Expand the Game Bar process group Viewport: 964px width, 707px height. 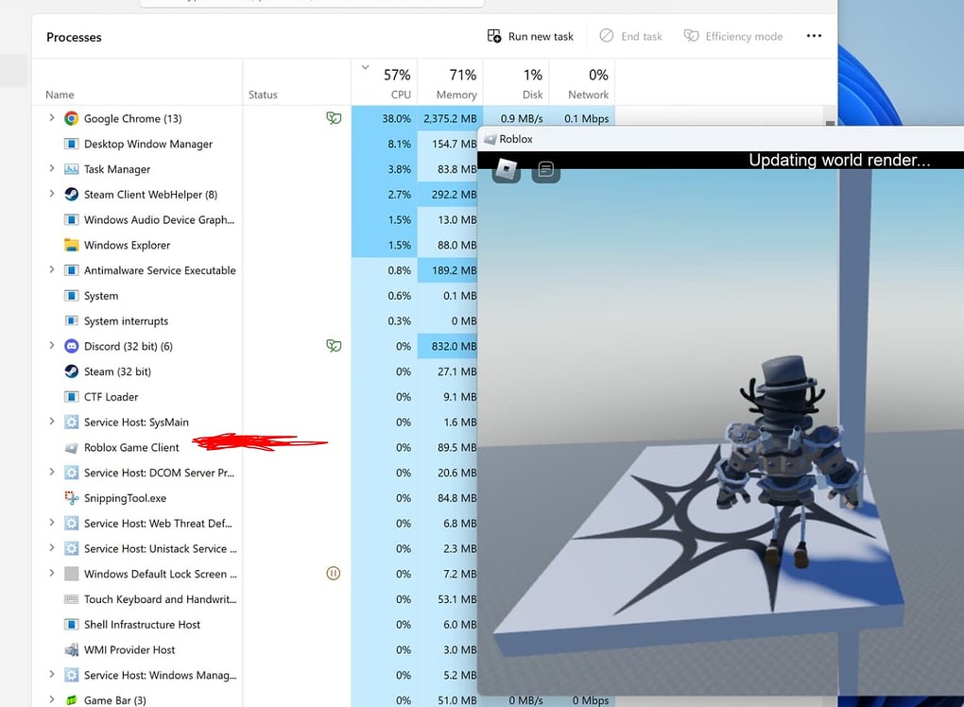pyautogui.click(x=52, y=700)
